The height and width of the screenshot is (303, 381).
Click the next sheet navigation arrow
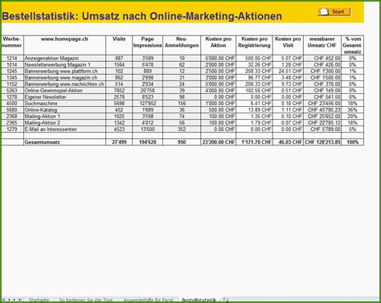[14, 300]
